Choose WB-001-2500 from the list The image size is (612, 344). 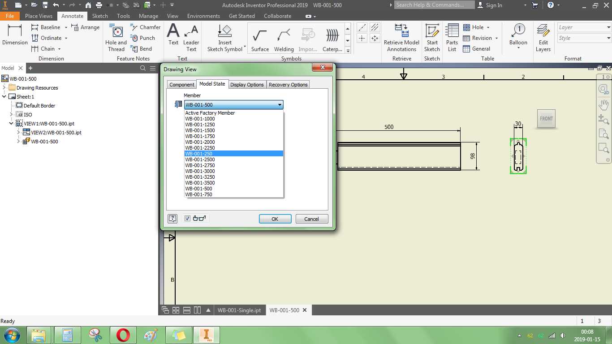pyautogui.click(x=234, y=159)
